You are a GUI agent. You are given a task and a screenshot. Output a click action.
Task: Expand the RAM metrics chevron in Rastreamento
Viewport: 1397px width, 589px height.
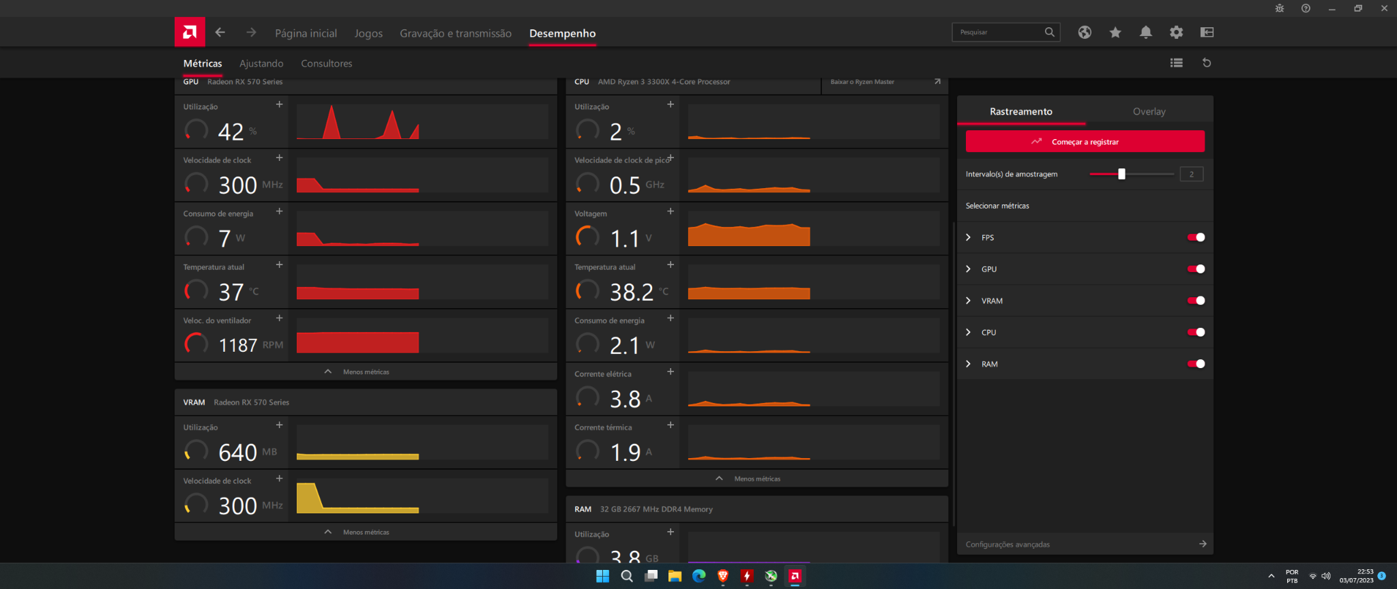pyautogui.click(x=968, y=363)
